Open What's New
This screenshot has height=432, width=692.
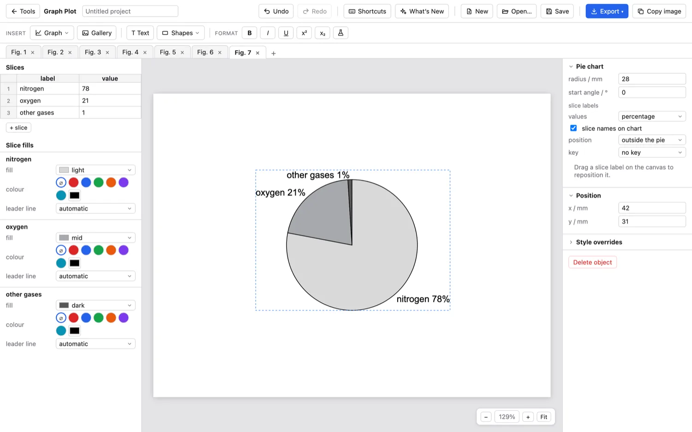pos(422,11)
